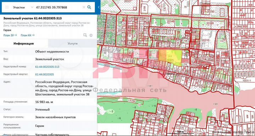
Task: Clear the search field with the X
Action: (x=84, y=7)
